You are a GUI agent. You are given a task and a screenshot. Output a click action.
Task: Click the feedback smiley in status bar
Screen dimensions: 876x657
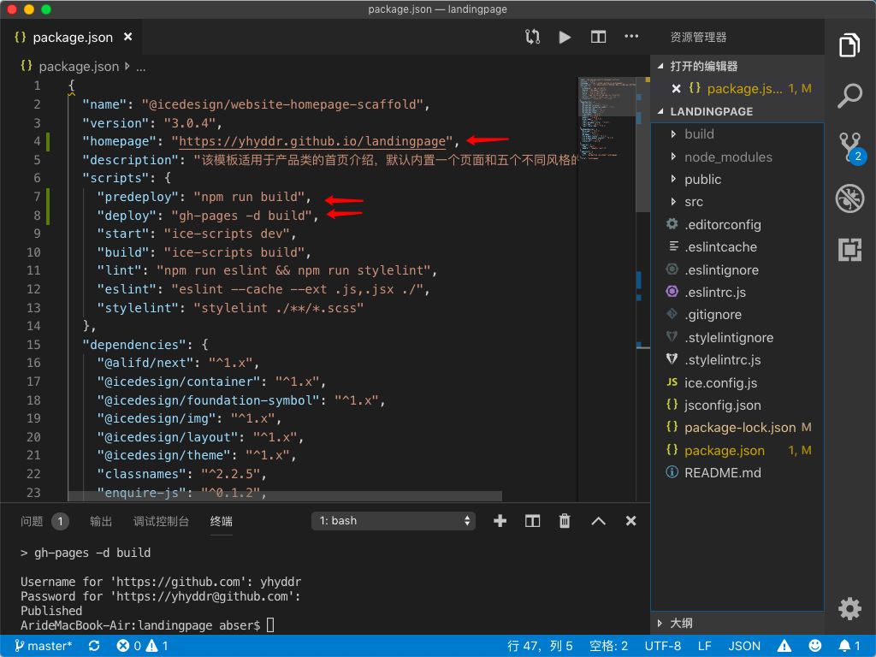[x=815, y=647]
